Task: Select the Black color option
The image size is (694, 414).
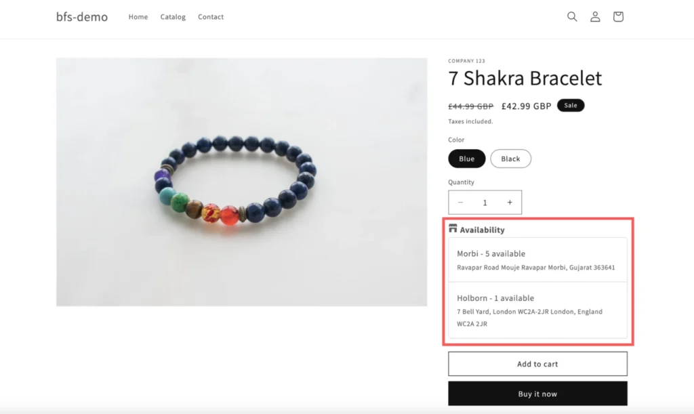Action: coord(510,159)
